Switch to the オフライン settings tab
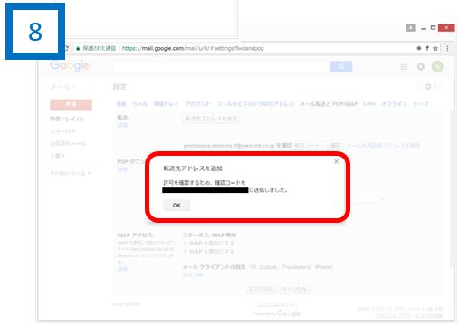 tap(394, 104)
